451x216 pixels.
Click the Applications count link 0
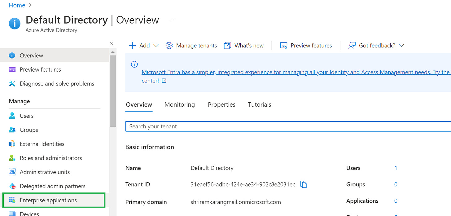396,201
